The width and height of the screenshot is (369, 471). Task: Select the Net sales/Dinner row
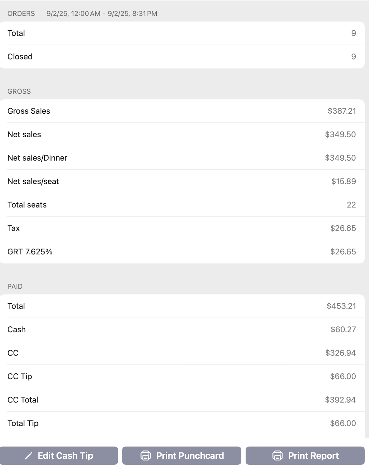[x=181, y=158]
